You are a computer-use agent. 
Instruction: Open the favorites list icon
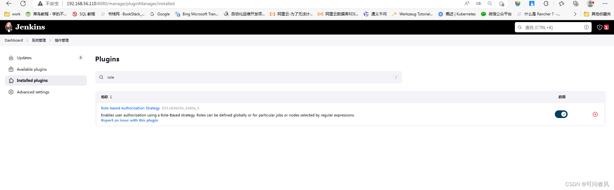[562, 4]
